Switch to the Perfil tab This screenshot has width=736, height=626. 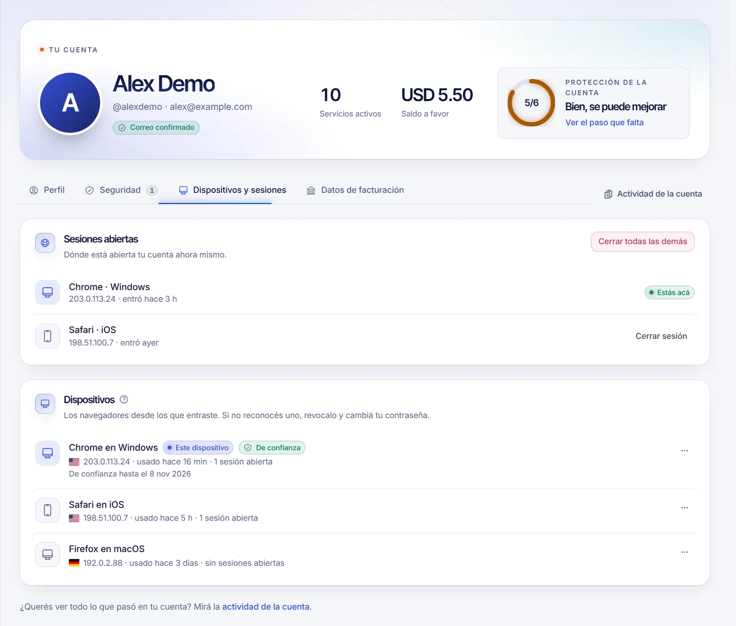click(x=47, y=190)
